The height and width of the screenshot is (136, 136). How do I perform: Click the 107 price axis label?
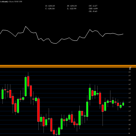click(x=130, y=120)
